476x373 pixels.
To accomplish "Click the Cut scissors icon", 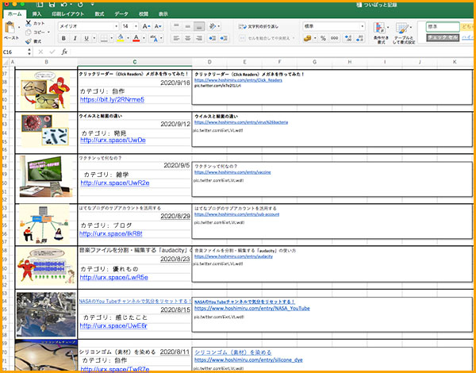I will click(x=29, y=23).
